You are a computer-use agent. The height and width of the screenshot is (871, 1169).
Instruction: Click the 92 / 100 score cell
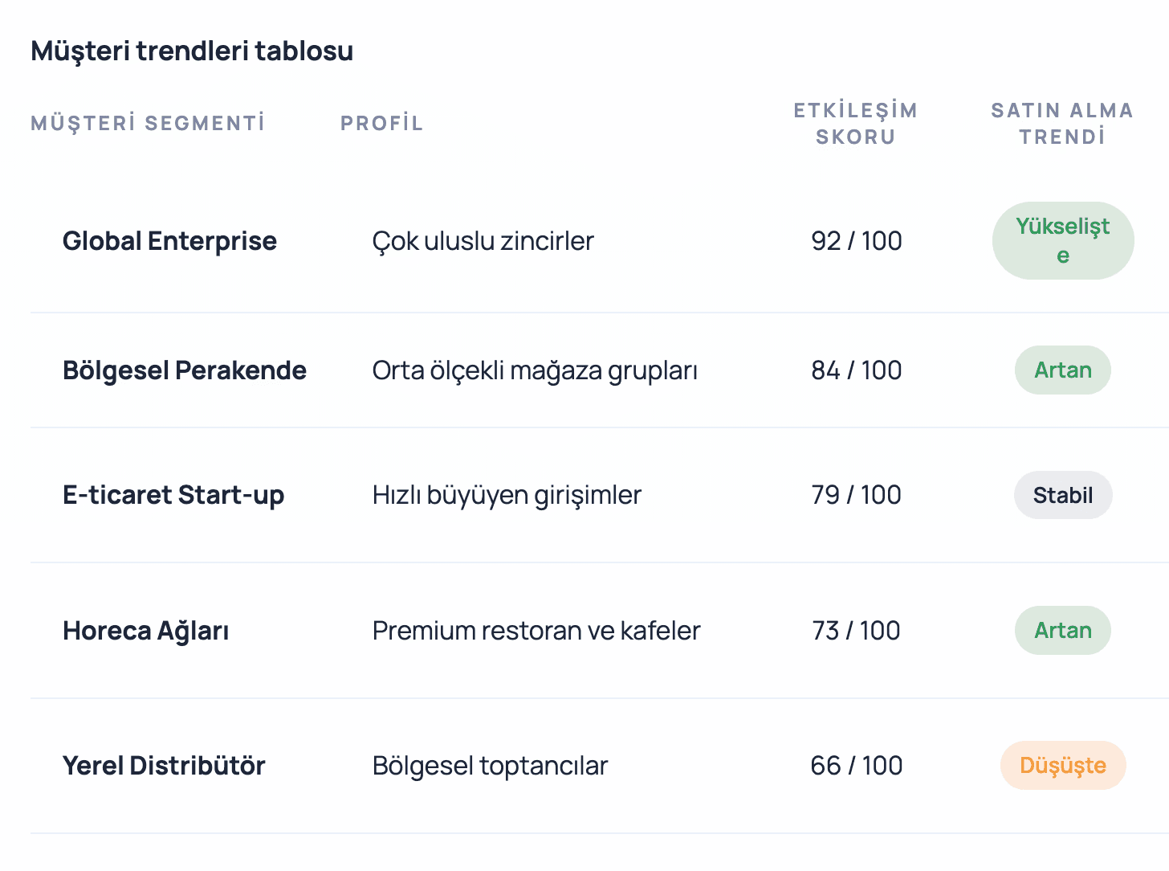click(x=857, y=241)
